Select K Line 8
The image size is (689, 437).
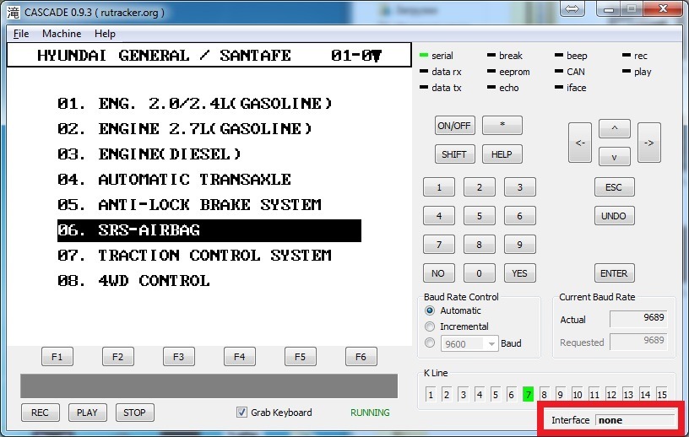pos(544,395)
